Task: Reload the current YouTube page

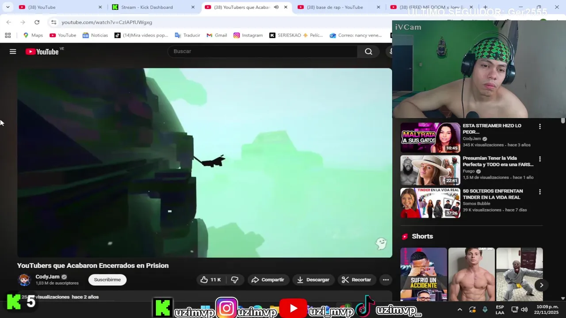Action: (x=37, y=22)
